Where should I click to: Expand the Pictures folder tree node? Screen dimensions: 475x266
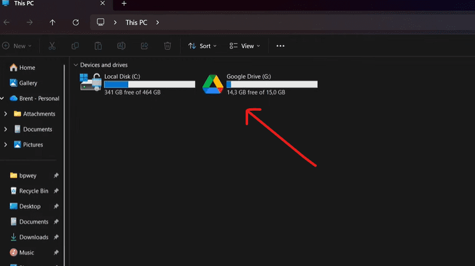pos(6,145)
